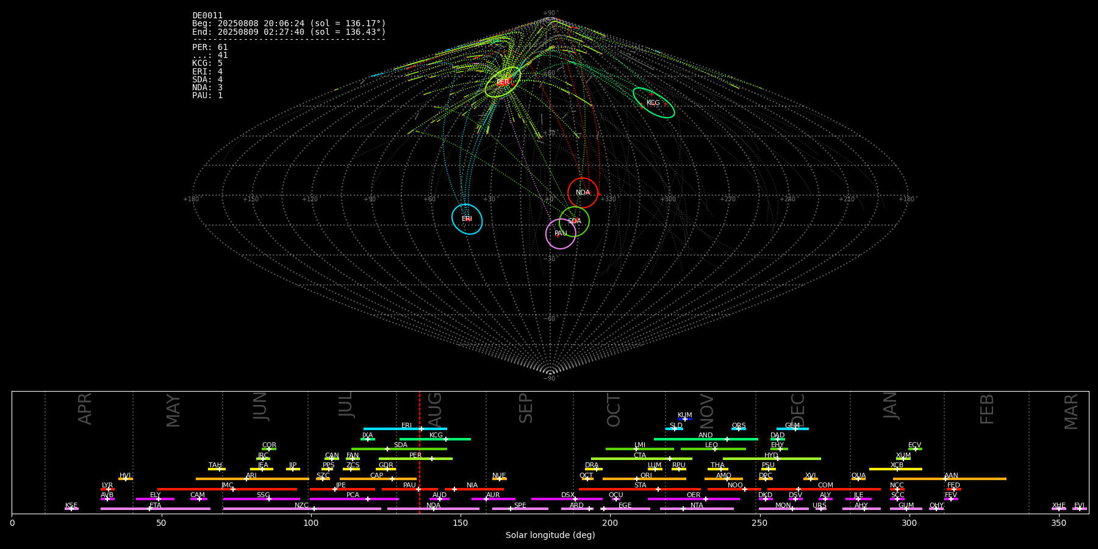Click the MAR month label
Image resolution: width=1098 pixels, height=549 pixels.
pyautogui.click(x=1071, y=412)
